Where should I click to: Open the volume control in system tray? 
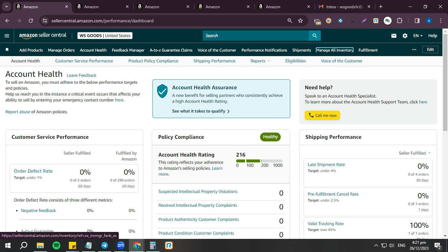click(x=392, y=245)
